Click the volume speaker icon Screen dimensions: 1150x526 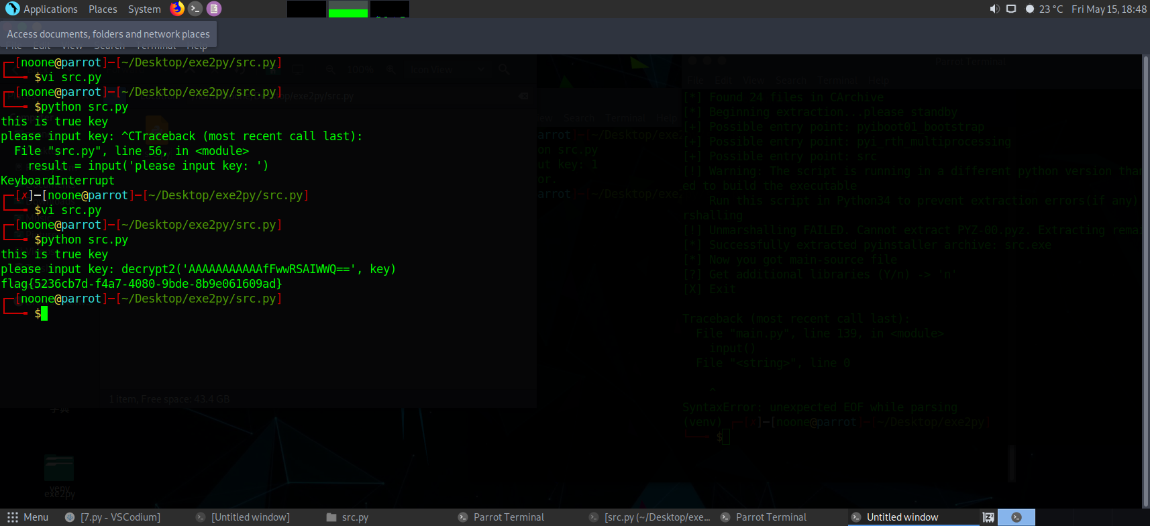[994, 9]
